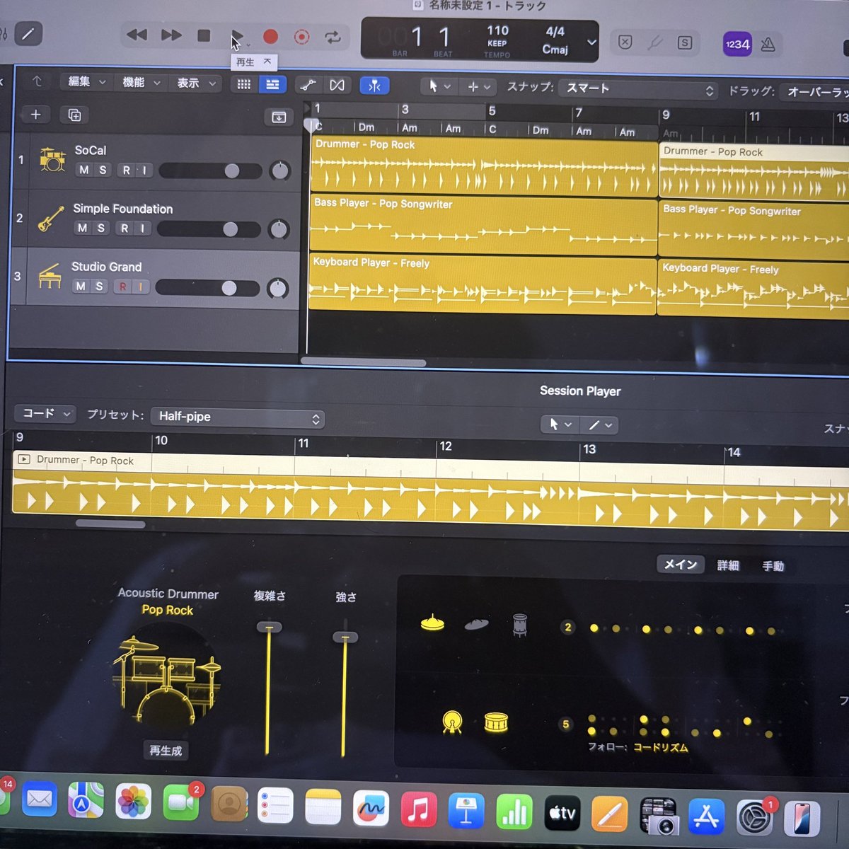Solo the SoCal track
This screenshot has width=849, height=849.
pos(103,170)
